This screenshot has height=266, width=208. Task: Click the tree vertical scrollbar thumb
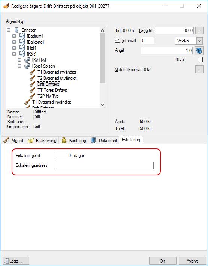click(x=102, y=58)
